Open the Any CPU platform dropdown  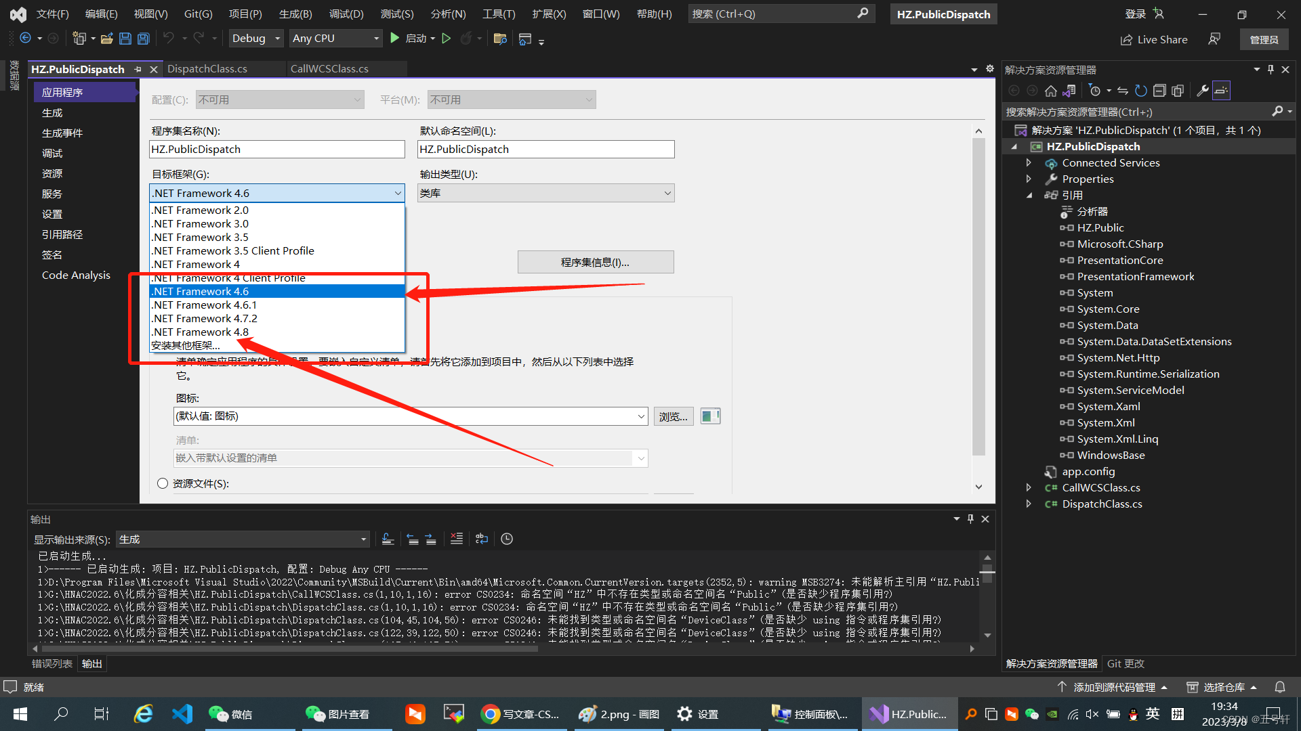[x=336, y=39]
